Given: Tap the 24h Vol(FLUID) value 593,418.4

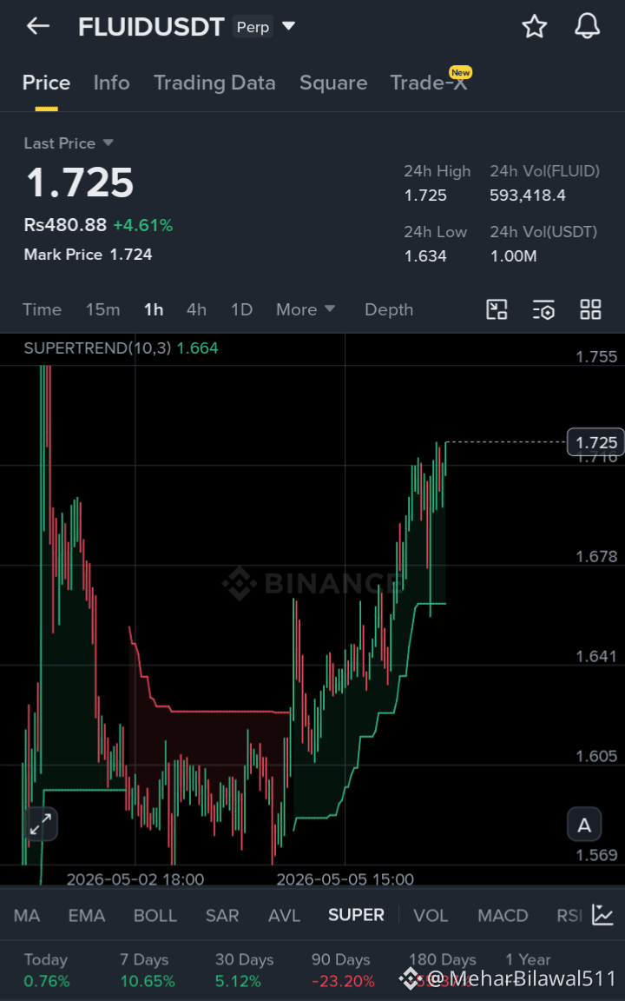Looking at the screenshot, I should click(528, 196).
